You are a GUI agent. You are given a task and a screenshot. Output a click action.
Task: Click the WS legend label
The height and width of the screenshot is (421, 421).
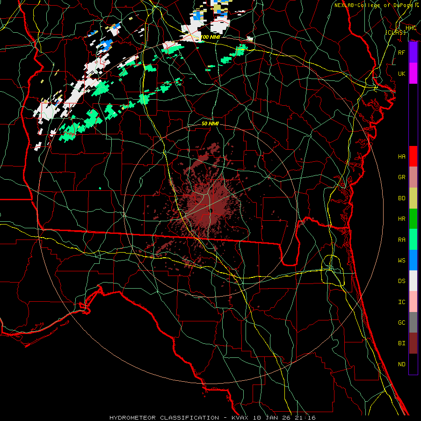(x=402, y=261)
